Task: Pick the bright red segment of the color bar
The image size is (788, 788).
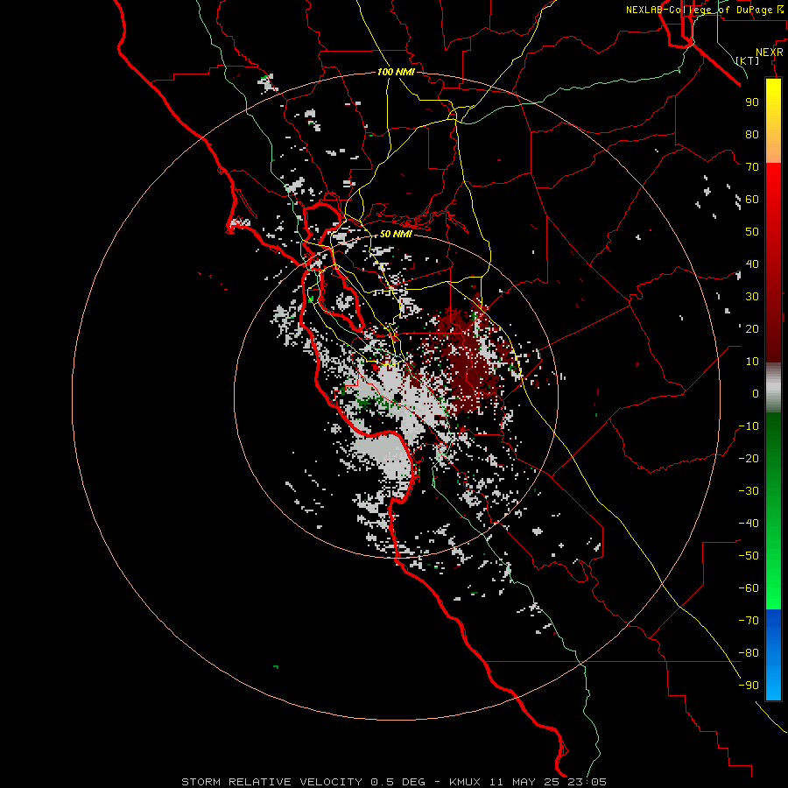Action: (x=773, y=196)
